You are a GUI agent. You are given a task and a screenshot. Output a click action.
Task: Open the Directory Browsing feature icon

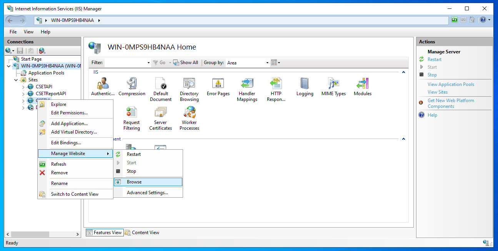[x=189, y=89]
